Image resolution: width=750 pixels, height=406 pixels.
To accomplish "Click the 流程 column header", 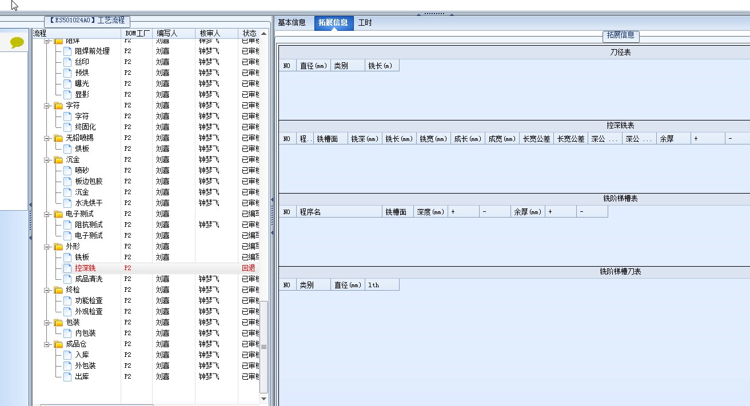I will click(x=77, y=34).
